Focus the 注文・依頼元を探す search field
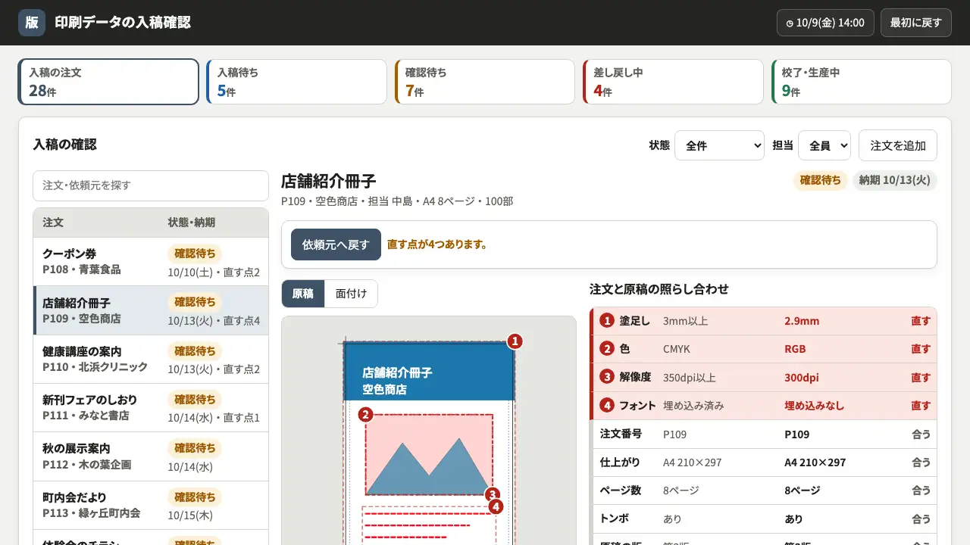The height and width of the screenshot is (545, 970). [151, 185]
